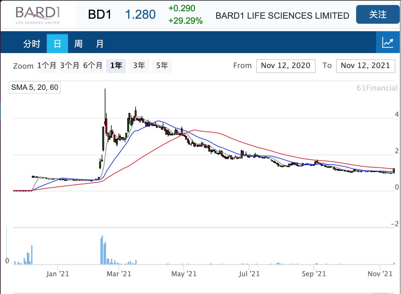Click the +0.290 change value

point(182,8)
